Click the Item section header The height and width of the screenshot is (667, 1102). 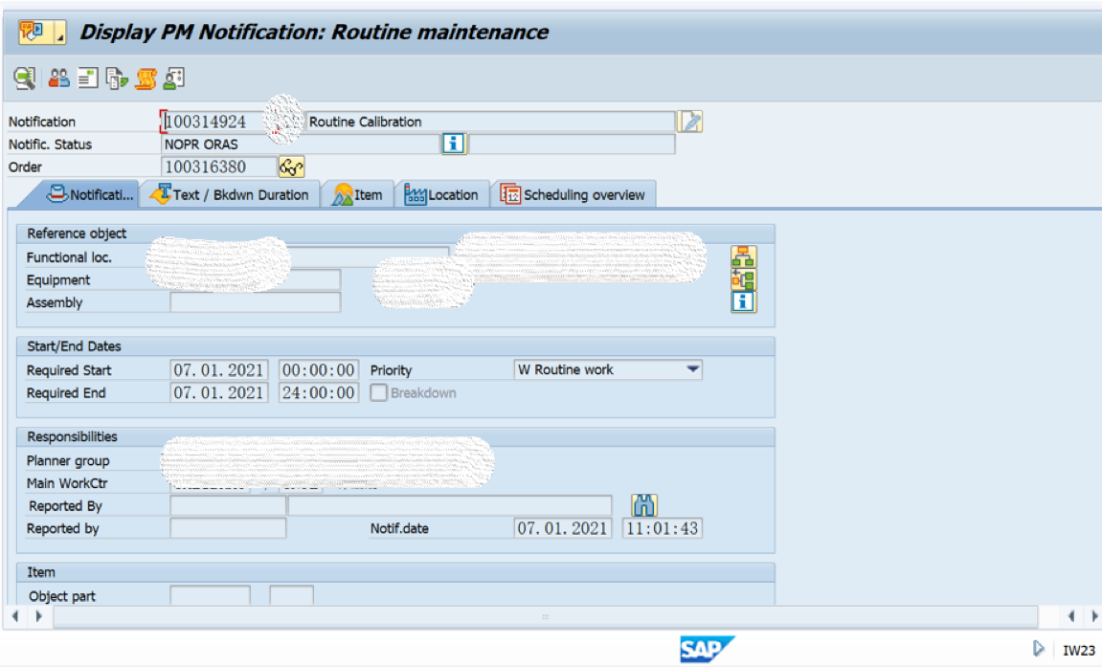point(395,572)
